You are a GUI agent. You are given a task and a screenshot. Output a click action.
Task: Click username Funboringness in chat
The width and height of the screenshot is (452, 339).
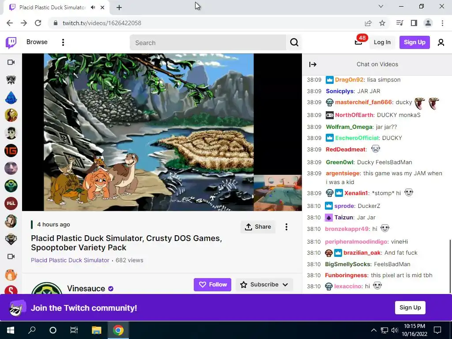click(346, 275)
